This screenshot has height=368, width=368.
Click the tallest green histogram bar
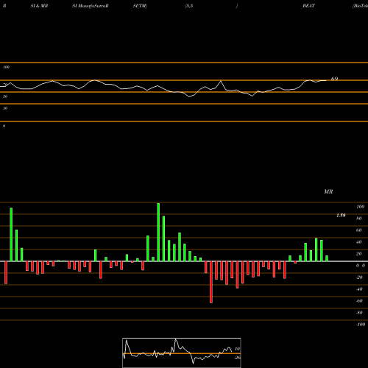tap(158, 232)
